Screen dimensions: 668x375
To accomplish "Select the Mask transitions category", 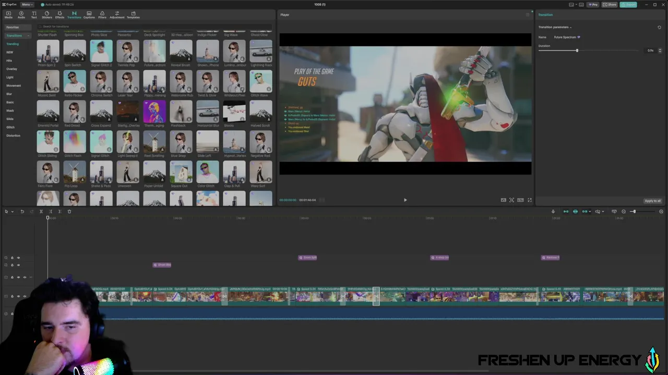I will point(10,110).
